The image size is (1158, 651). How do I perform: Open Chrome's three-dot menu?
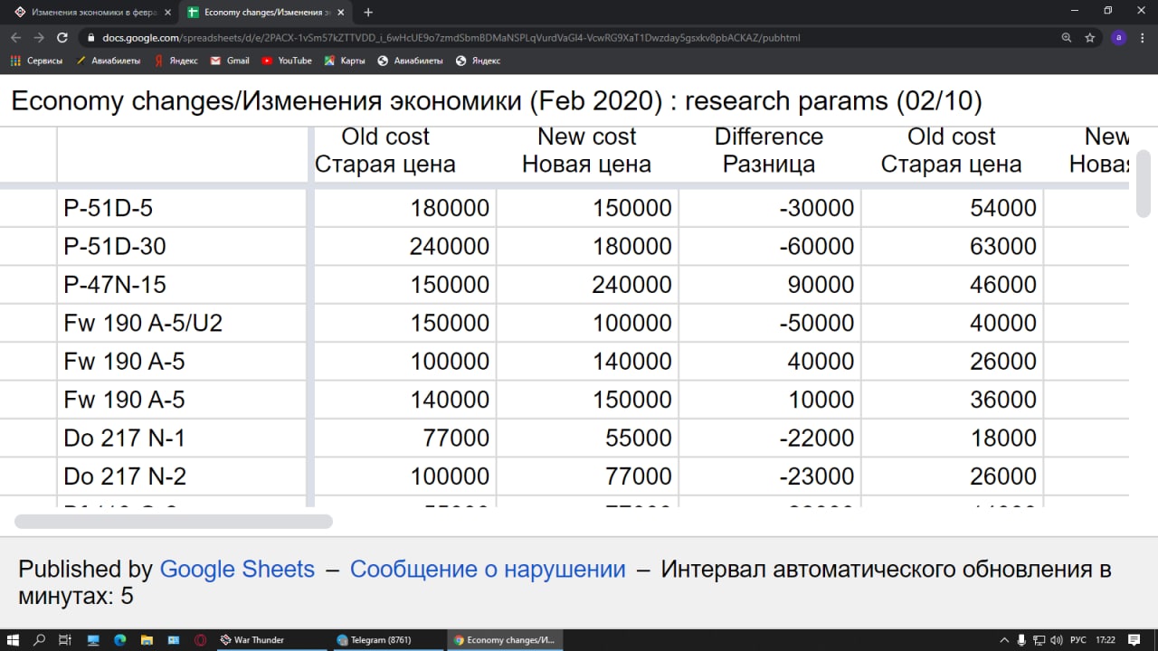(1143, 38)
